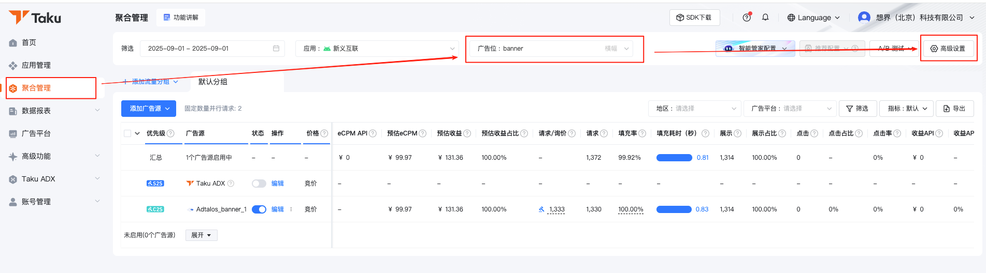
Task: Open the 广告平台 filter dropdown
Action: coord(790,109)
